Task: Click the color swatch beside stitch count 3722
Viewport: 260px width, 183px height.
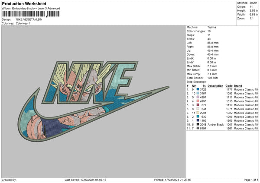Action: pos(198,89)
